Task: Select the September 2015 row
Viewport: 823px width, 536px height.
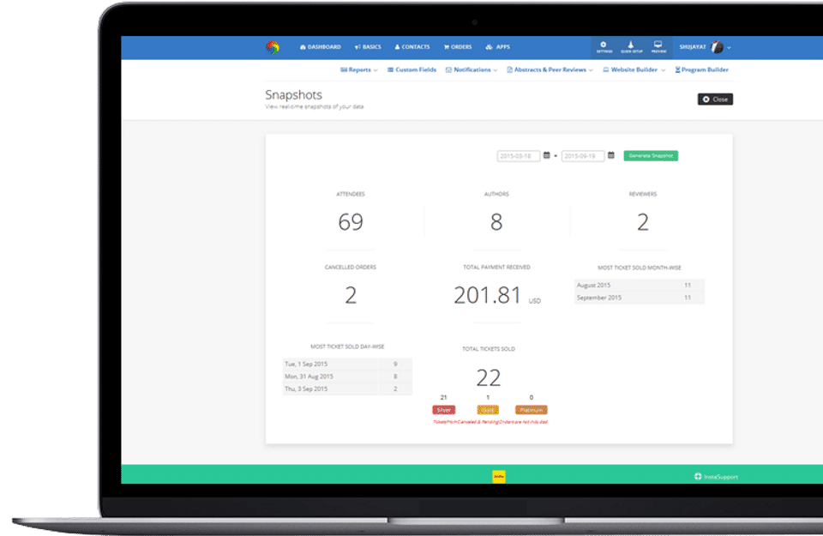Action: (x=640, y=298)
